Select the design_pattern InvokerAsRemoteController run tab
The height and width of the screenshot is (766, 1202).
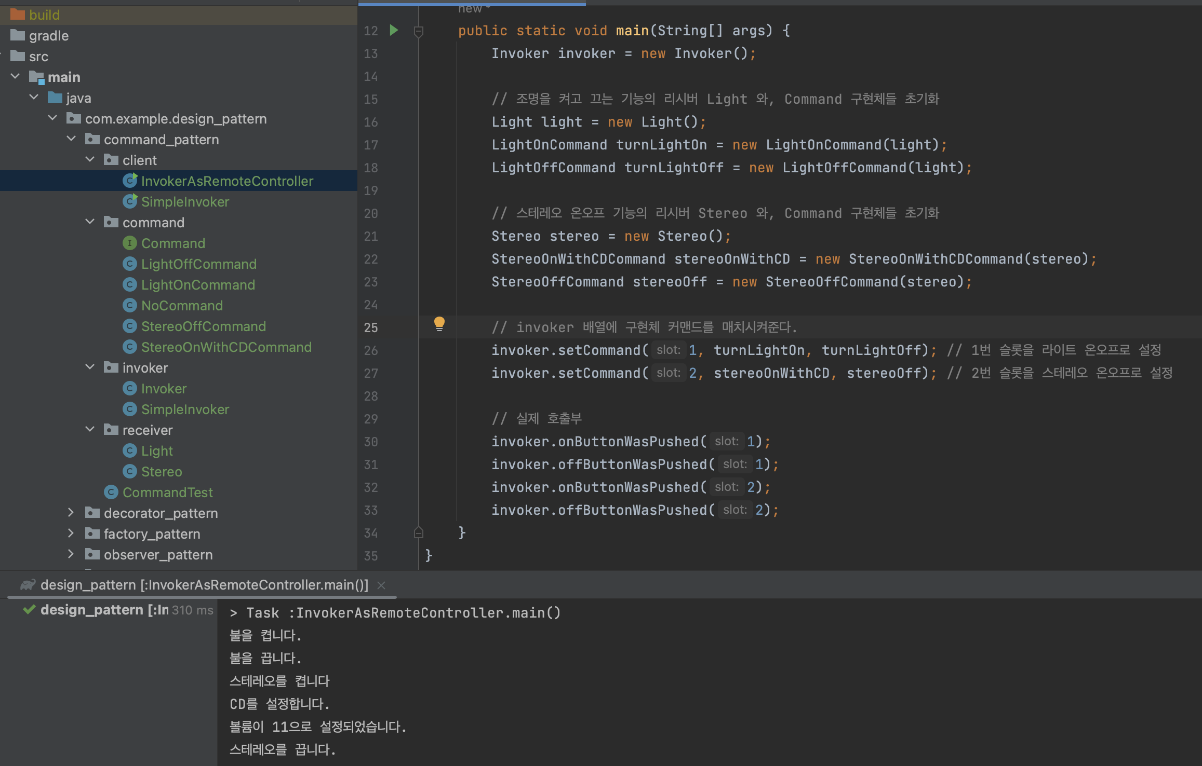pyautogui.click(x=204, y=585)
